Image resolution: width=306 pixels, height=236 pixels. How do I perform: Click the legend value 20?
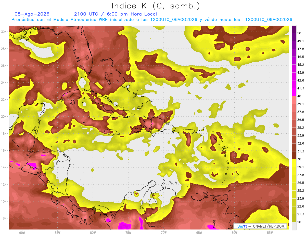(300, 222)
